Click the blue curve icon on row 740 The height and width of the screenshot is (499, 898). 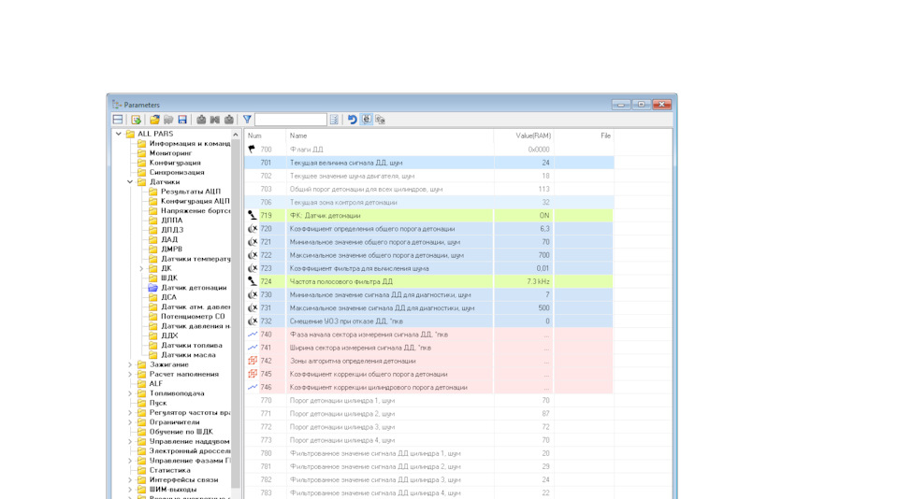pyautogui.click(x=252, y=335)
